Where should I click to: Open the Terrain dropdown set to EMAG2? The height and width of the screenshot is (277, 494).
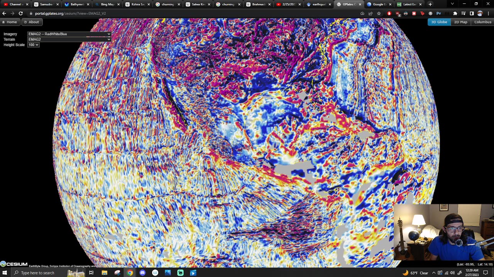(x=69, y=39)
